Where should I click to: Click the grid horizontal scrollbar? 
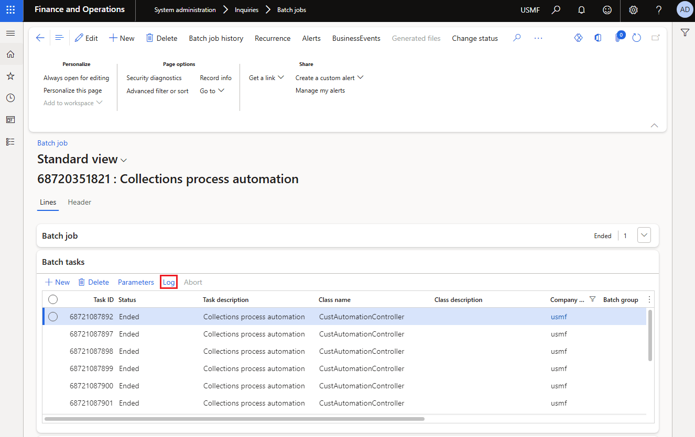tap(234, 419)
